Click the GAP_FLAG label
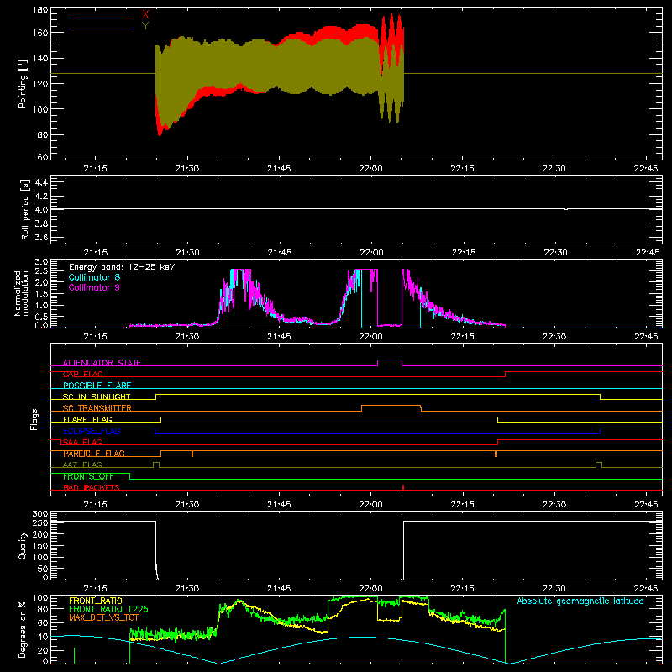 pos(82,374)
